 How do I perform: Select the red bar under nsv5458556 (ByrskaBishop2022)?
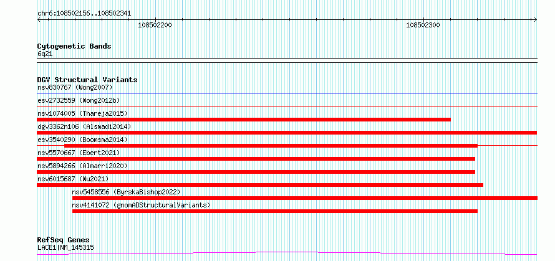[305, 198]
